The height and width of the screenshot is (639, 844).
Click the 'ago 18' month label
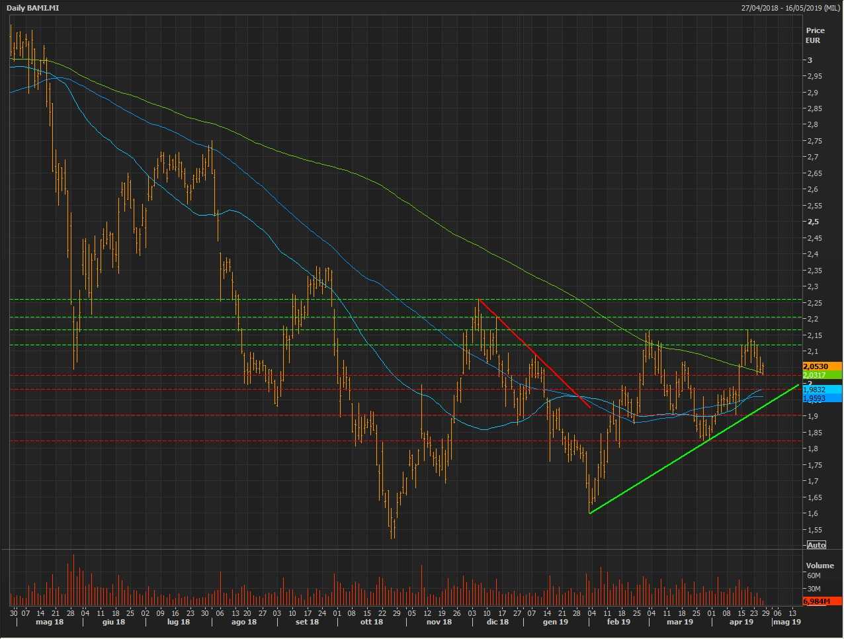tap(243, 622)
